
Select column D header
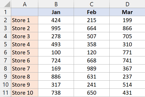(x=127, y=4)
